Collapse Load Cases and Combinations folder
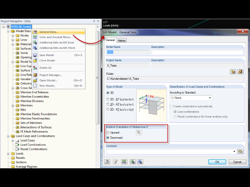 click(8, 136)
